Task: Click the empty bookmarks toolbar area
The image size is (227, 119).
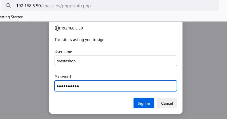Action: click(x=126, y=17)
